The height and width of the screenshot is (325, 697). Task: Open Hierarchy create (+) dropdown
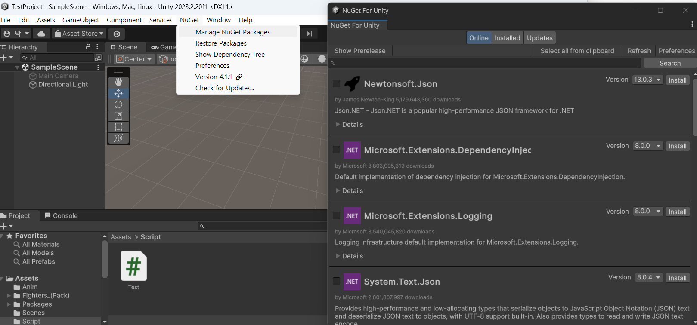pos(7,58)
